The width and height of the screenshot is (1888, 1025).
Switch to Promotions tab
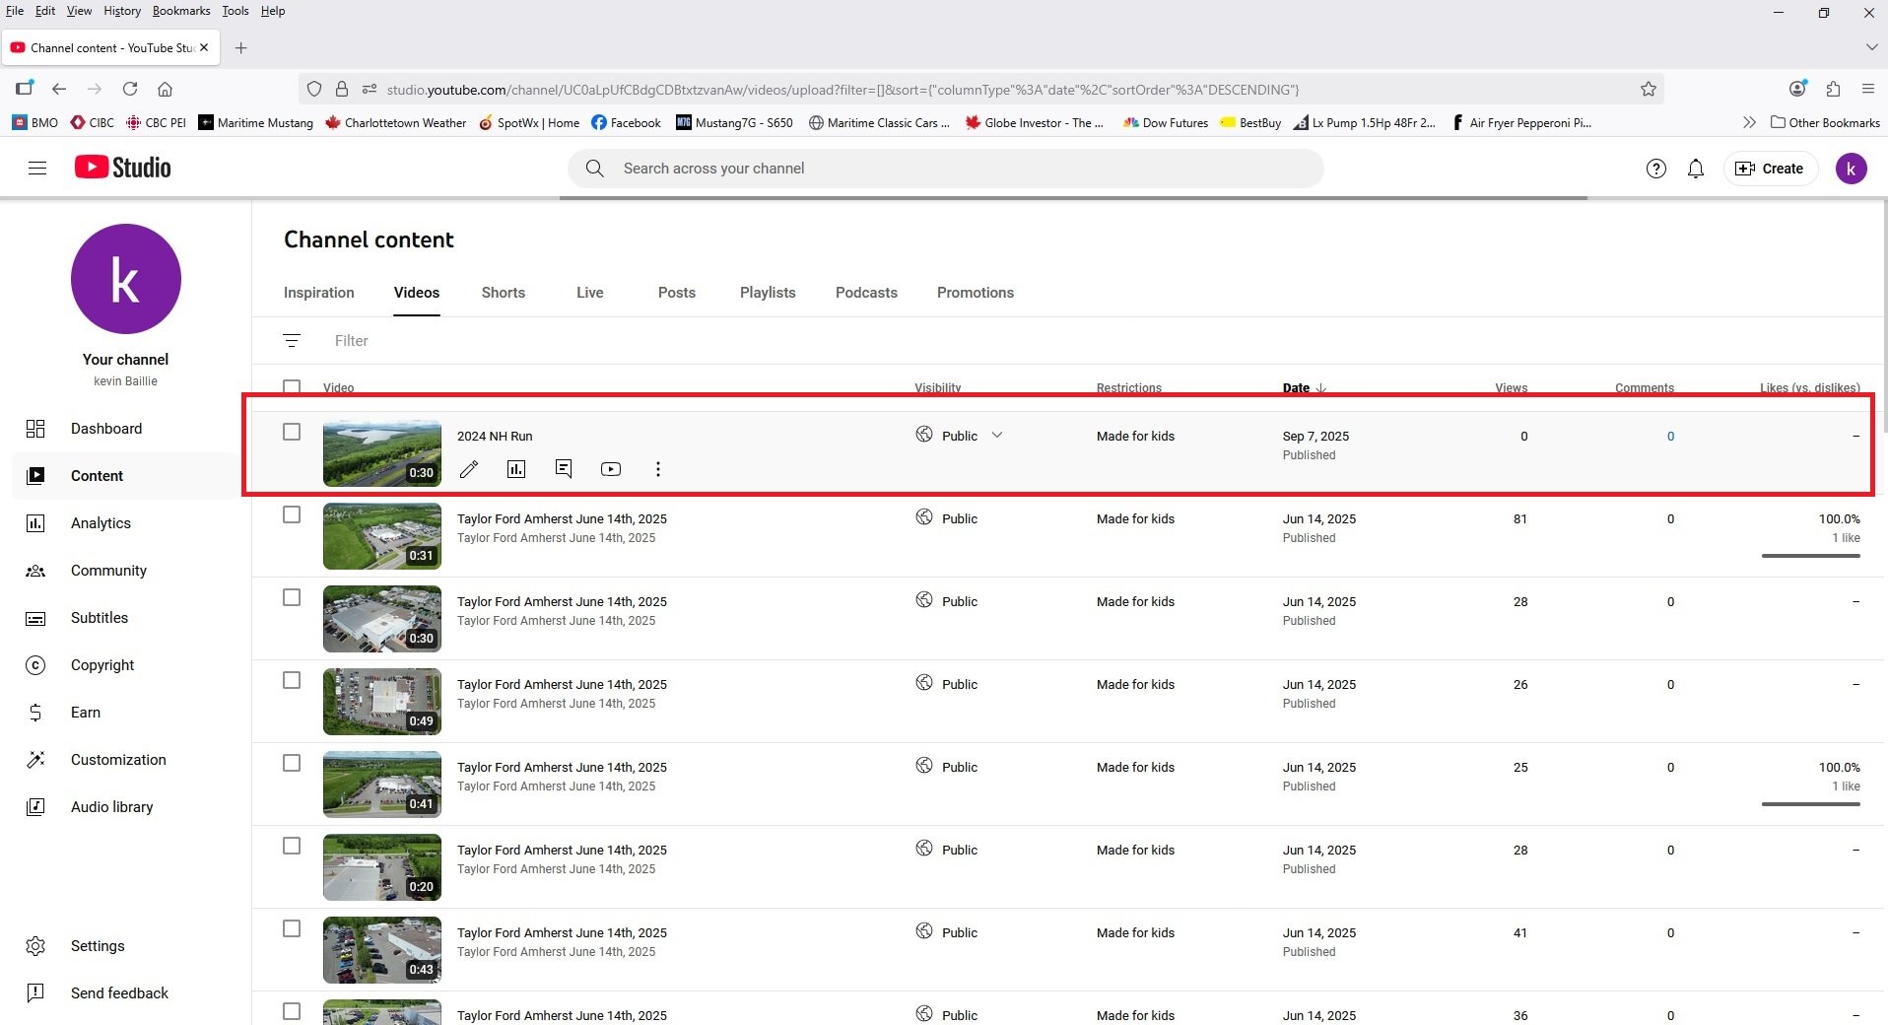coord(975,293)
